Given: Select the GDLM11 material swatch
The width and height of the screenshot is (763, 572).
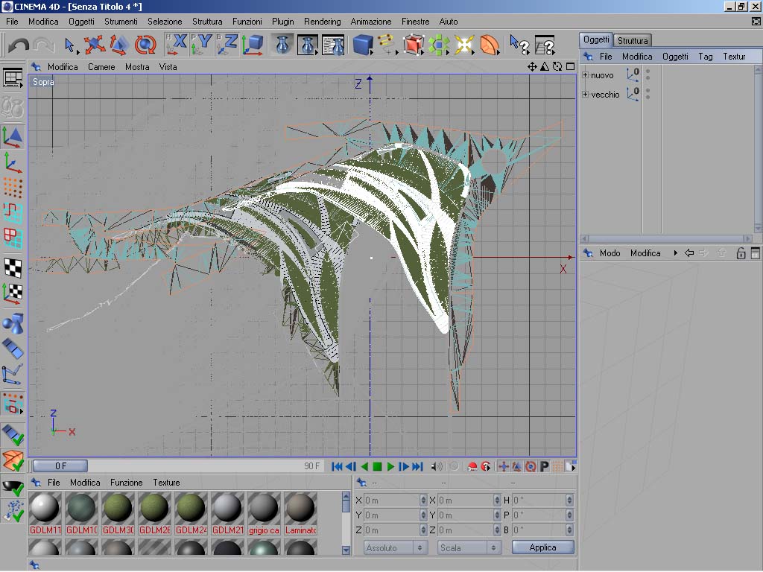Looking at the screenshot, I should pyautogui.click(x=45, y=513).
